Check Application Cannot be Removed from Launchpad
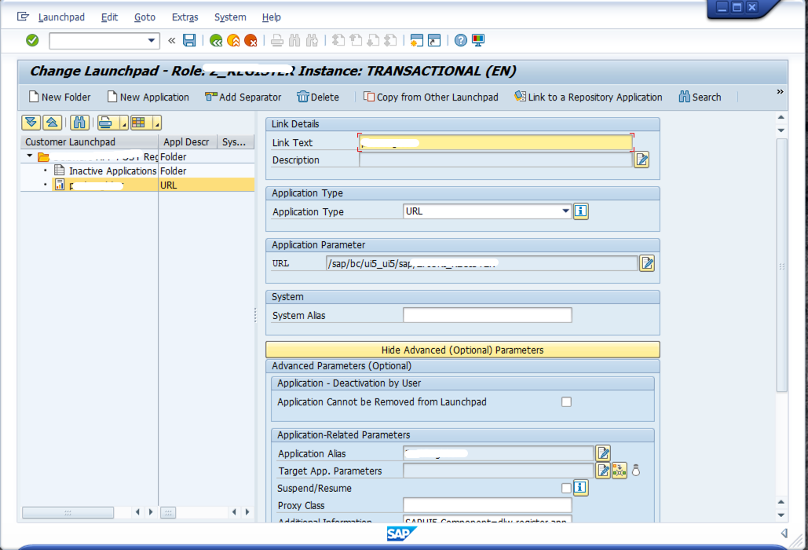 tap(566, 401)
